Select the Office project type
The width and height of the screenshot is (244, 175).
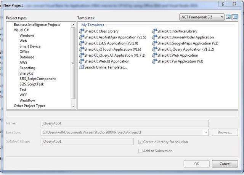coord(24,52)
